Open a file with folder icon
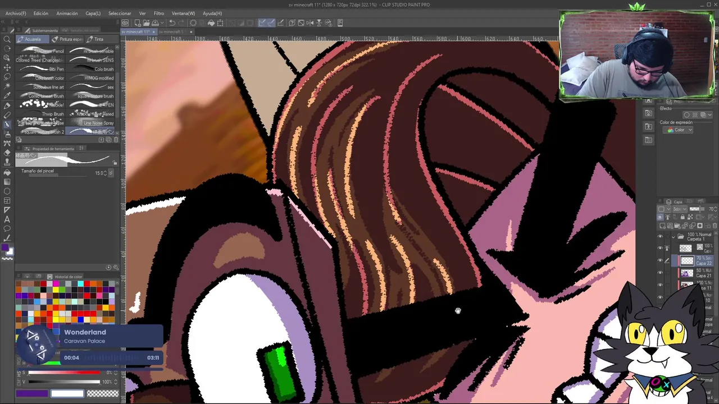 coord(146,23)
